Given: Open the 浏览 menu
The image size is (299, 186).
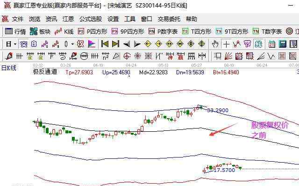Looking at the screenshot, I should 35,19.
